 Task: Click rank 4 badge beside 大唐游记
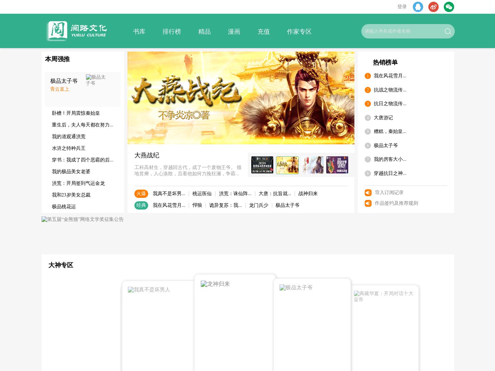coord(368,118)
